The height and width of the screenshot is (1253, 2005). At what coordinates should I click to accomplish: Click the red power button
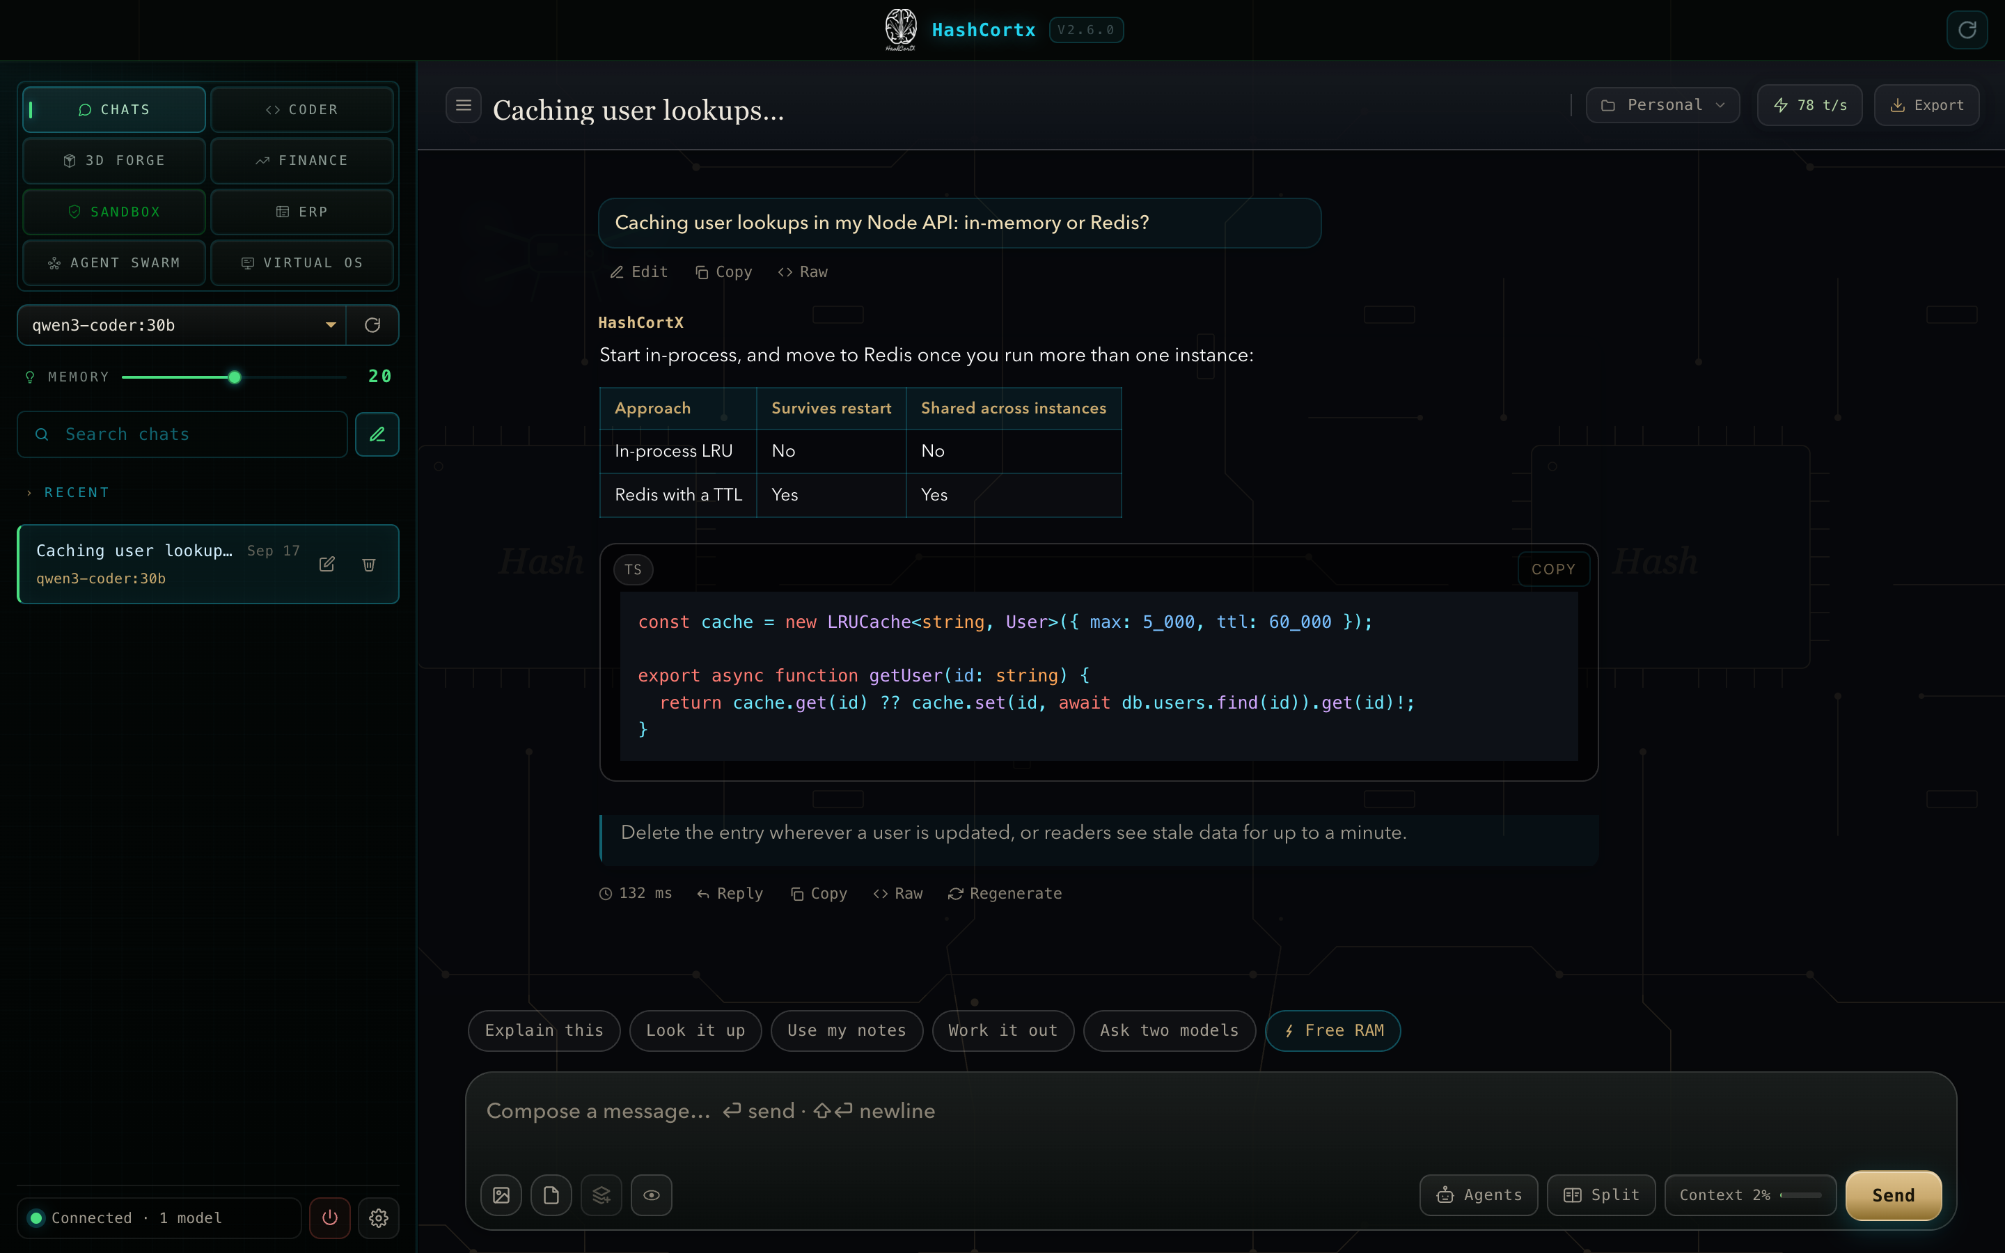tap(330, 1217)
